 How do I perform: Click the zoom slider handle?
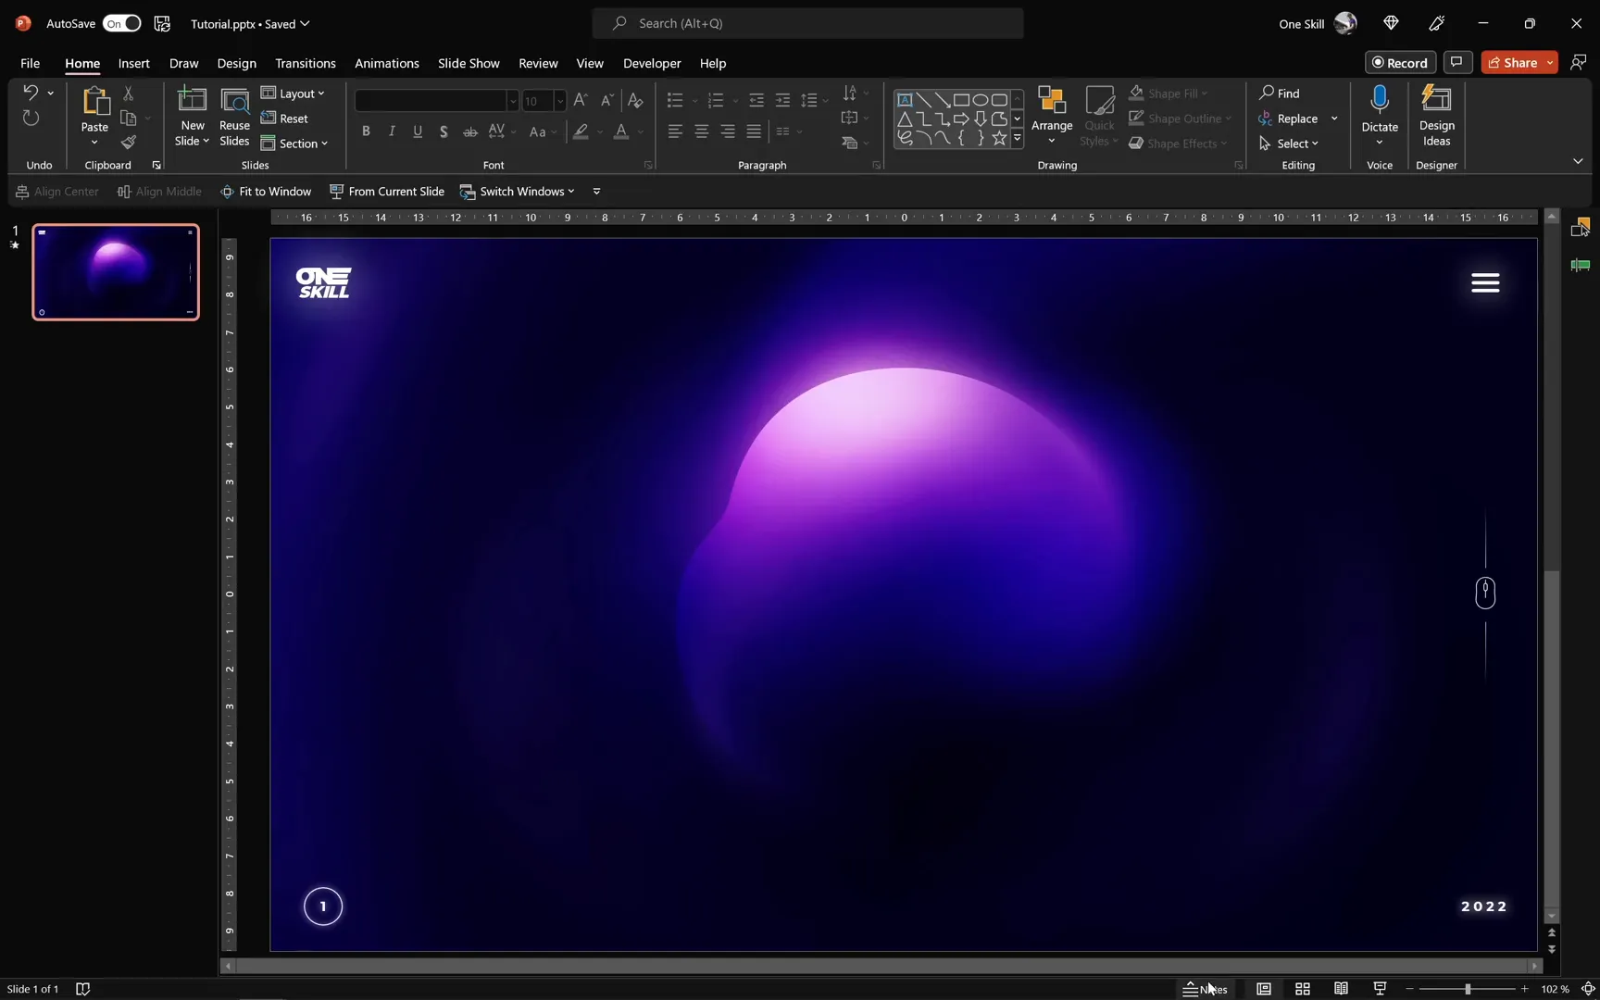tap(1468, 989)
